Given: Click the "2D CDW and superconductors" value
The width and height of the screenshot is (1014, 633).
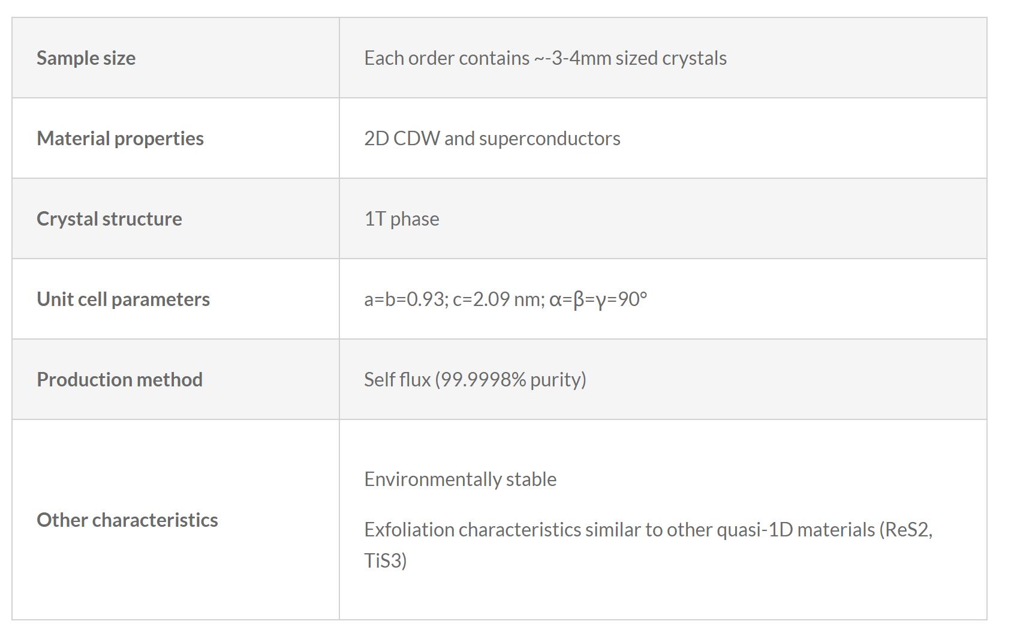Looking at the screenshot, I should (492, 139).
